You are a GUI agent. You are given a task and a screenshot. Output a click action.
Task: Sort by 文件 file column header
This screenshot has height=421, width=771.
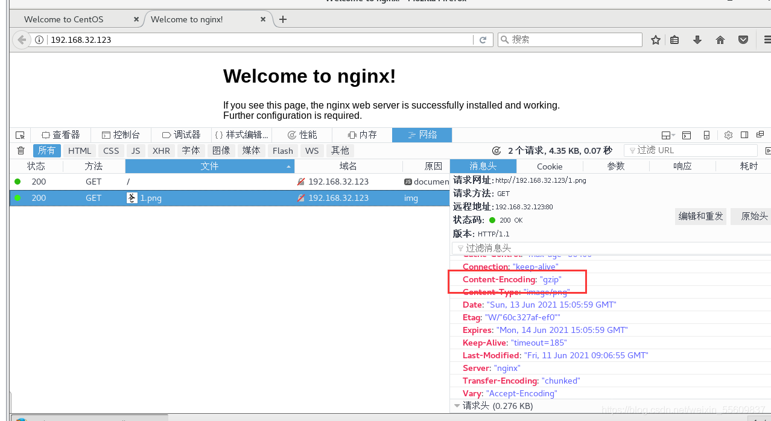[x=209, y=166]
